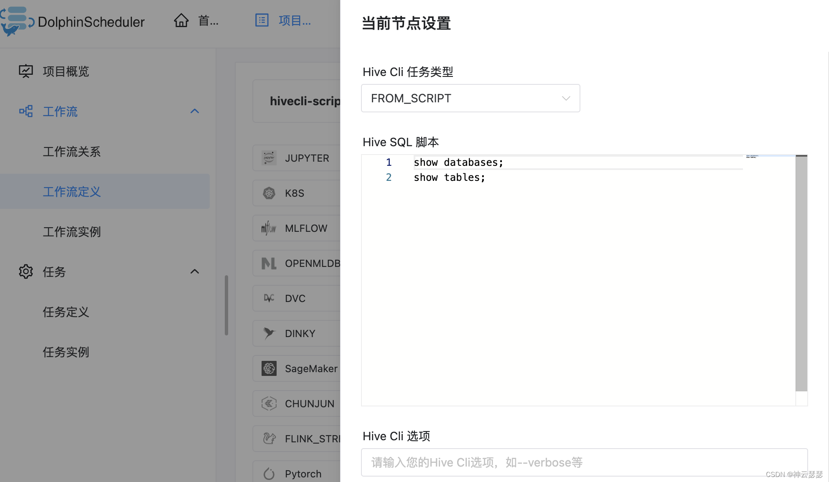Select the SageMaker task icon

click(269, 368)
